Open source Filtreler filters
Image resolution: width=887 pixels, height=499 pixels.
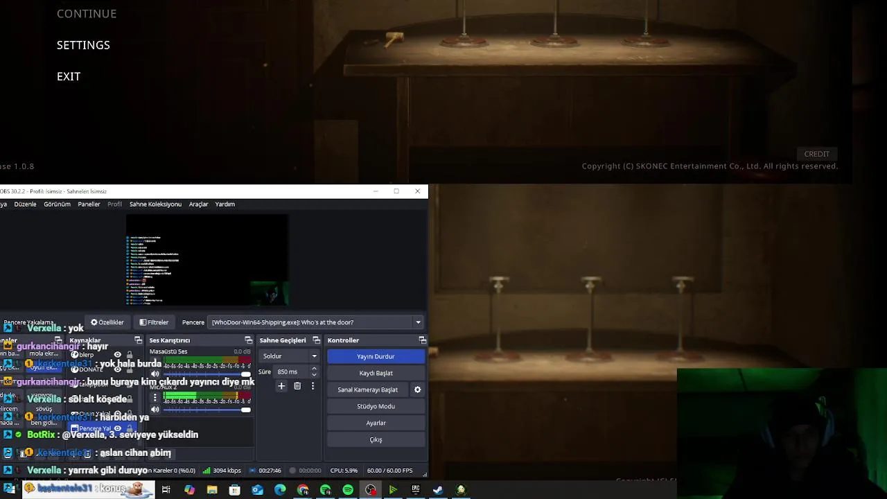154,322
